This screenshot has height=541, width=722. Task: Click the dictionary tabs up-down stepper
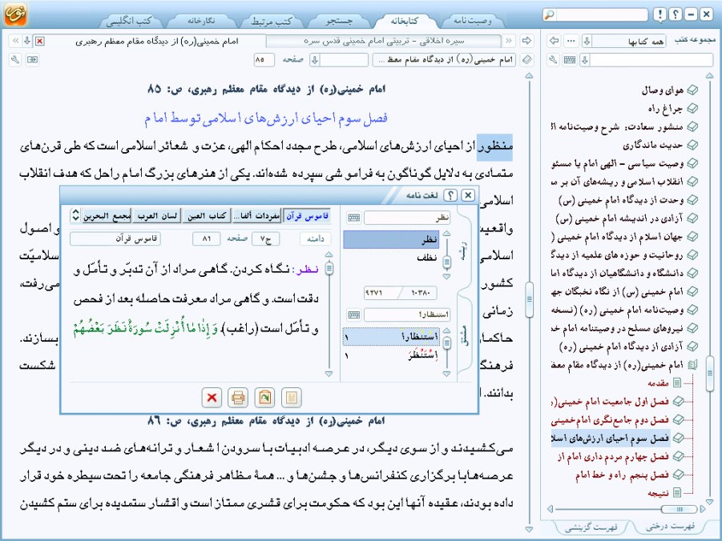tap(75, 215)
